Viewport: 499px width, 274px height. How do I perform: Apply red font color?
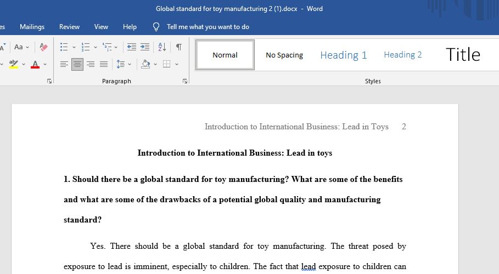click(35, 64)
